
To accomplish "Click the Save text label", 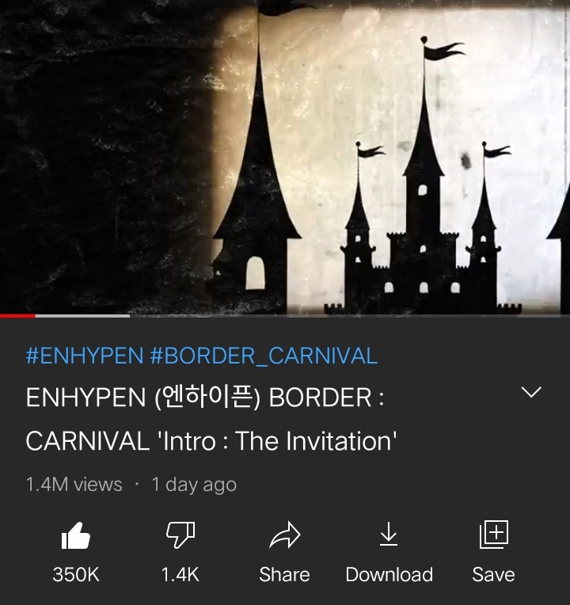I will (x=494, y=575).
